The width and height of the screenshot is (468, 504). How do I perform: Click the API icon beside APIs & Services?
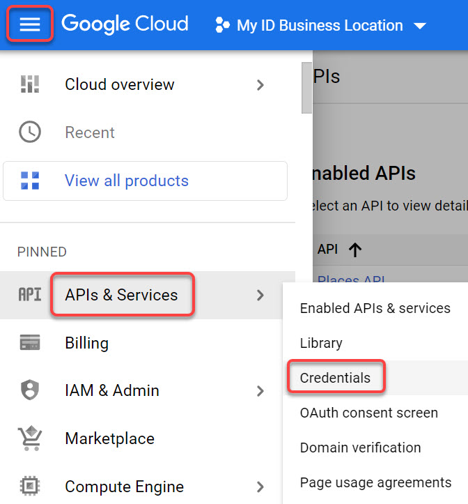(x=30, y=295)
